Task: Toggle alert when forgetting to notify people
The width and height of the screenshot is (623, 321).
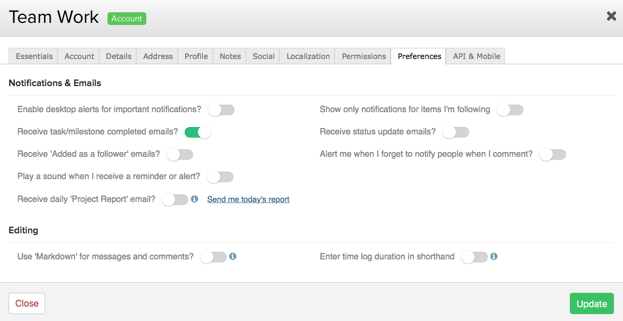Action: coord(552,154)
